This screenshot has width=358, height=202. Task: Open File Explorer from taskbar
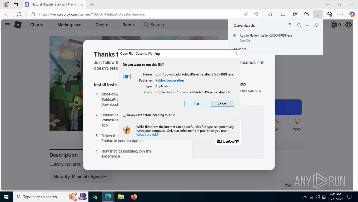coord(121,197)
